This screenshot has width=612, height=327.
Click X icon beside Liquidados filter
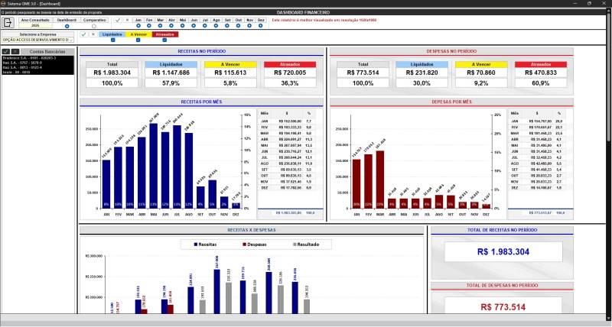(x=93, y=34)
